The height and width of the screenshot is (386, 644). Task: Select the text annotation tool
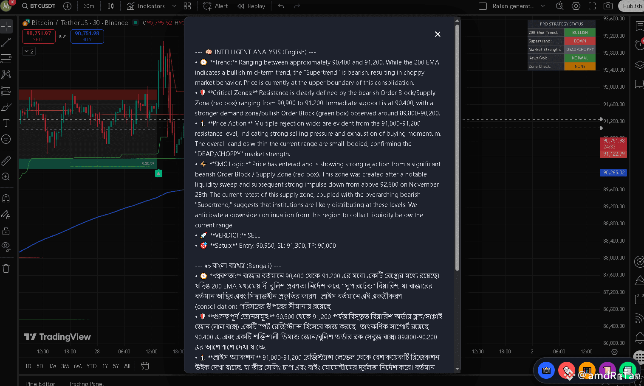[6, 123]
